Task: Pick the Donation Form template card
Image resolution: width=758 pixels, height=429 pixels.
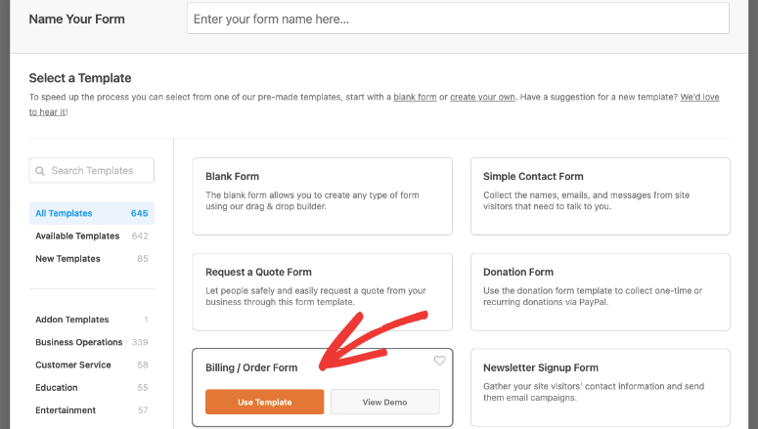Action: pyautogui.click(x=600, y=292)
